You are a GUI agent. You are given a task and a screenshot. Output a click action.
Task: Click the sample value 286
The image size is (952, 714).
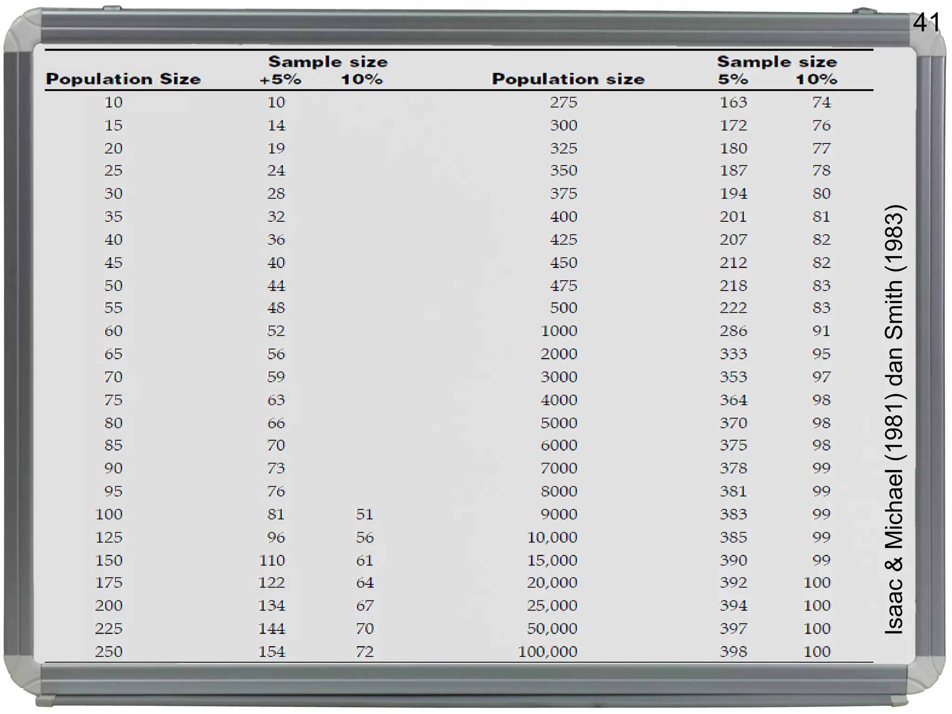coord(733,331)
